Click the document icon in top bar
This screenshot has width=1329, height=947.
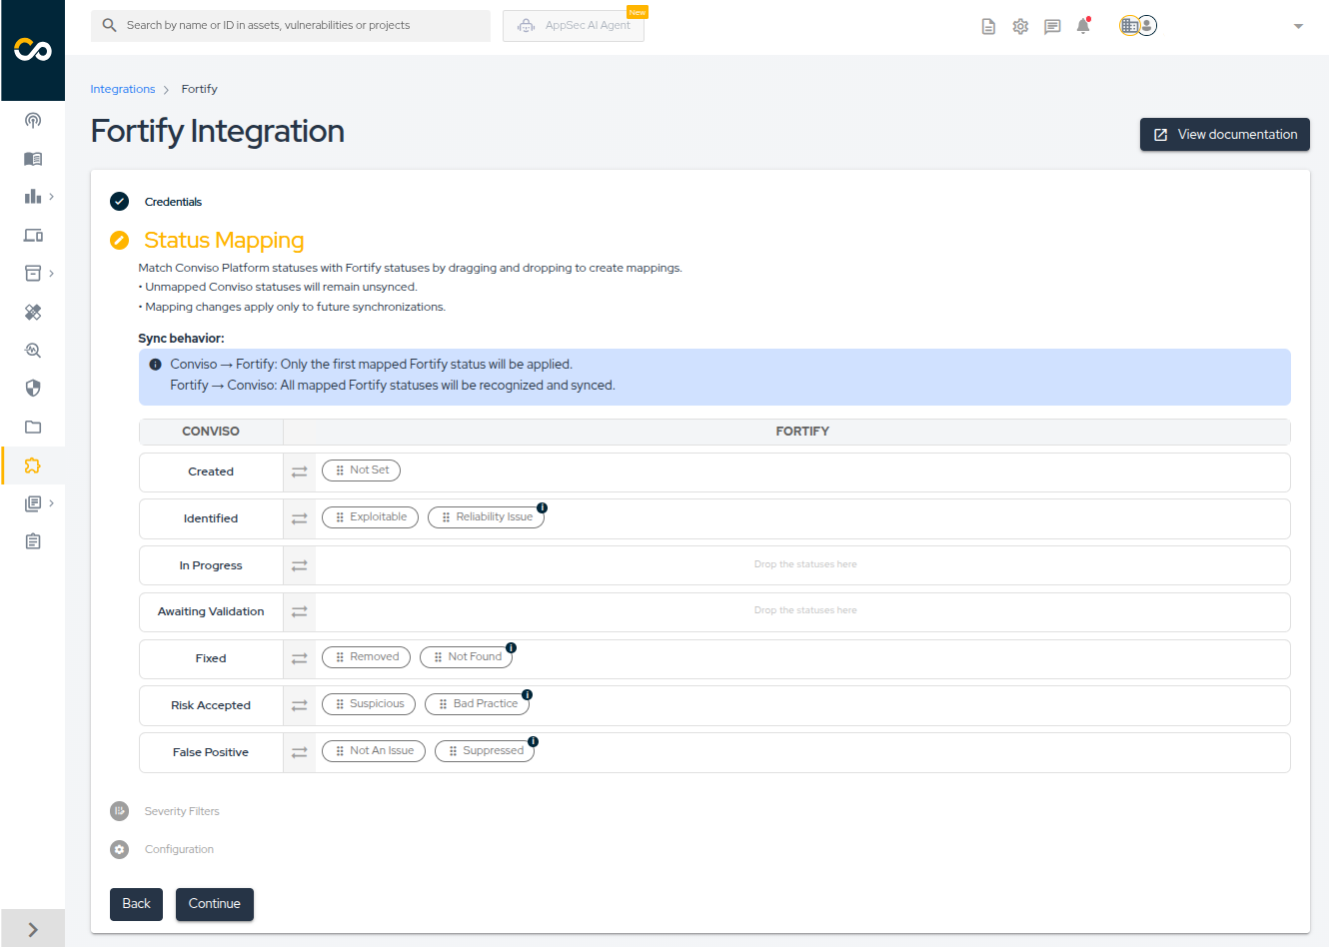(988, 27)
